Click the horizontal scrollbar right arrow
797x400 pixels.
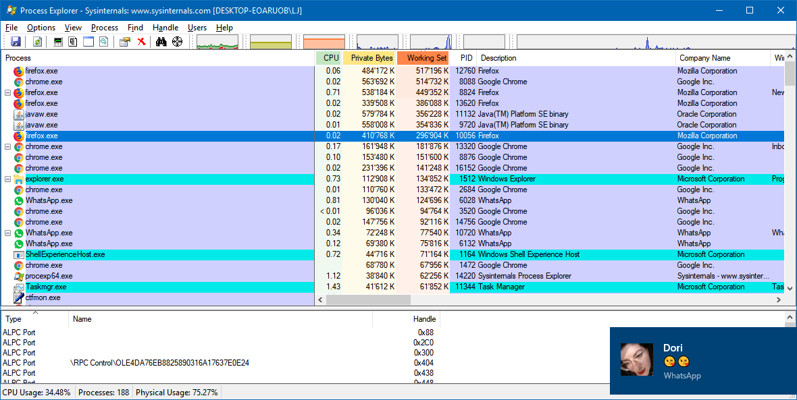pyautogui.click(x=779, y=300)
